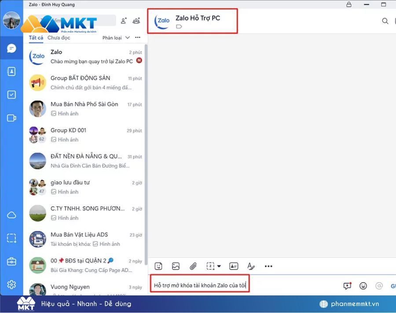
Task: Click the label tag under Zalo Hỗ Trợ PC
Action: (x=179, y=26)
